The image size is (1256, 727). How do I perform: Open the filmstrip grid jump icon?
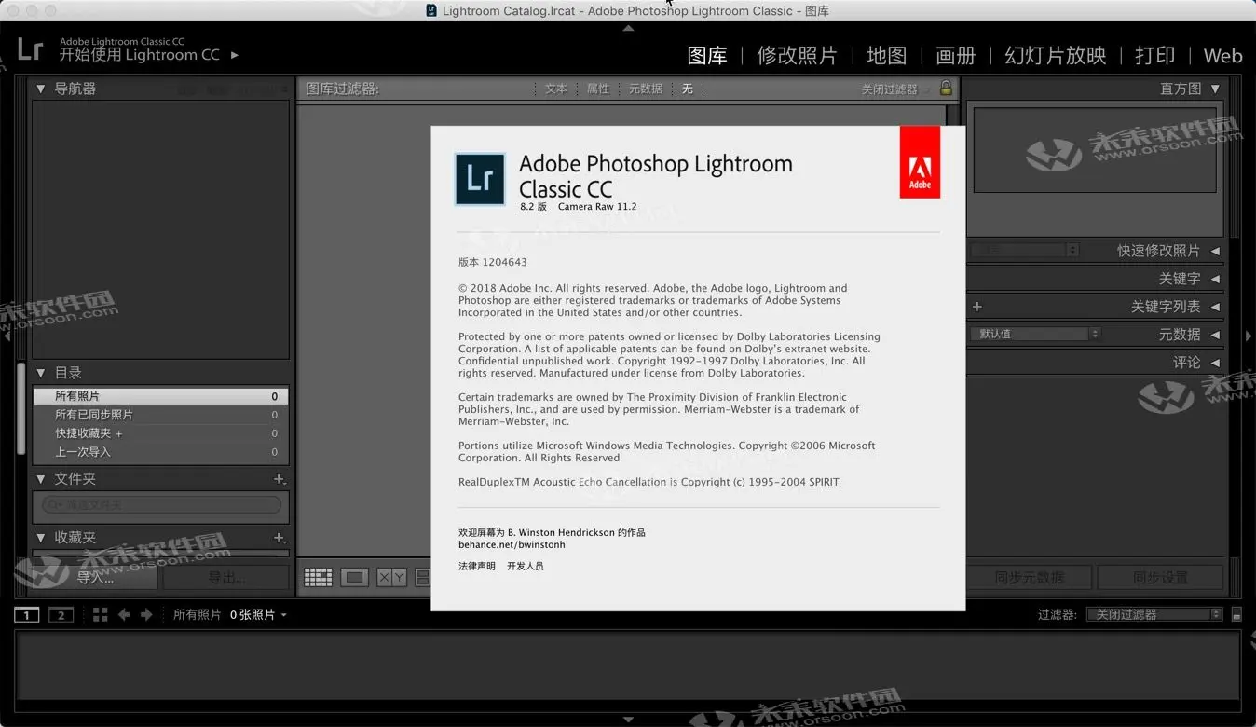(100, 614)
